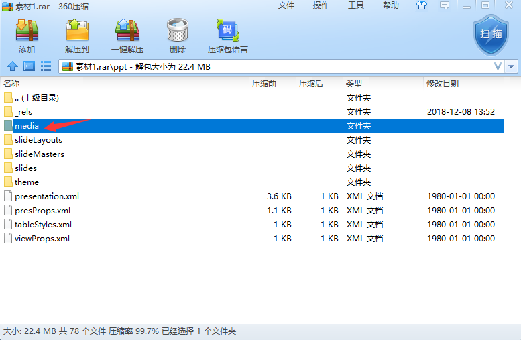Image resolution: width=521 pixels, height=340 pixels.
Task: Select the tableStyles.xml file
Action: pos(252,225)
